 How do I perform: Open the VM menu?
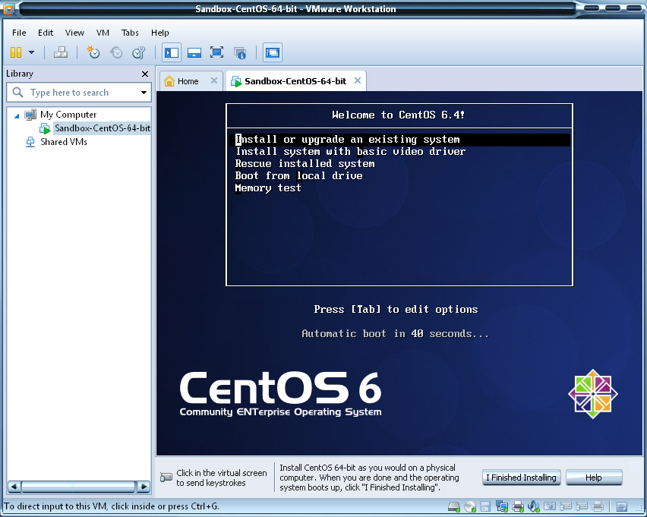[x=103, y=33]
